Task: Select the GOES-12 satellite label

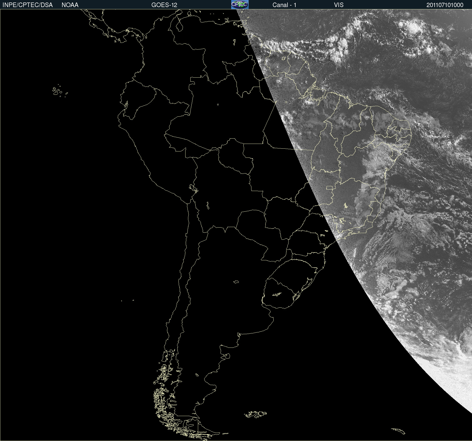Action: [x=164, y=5]
